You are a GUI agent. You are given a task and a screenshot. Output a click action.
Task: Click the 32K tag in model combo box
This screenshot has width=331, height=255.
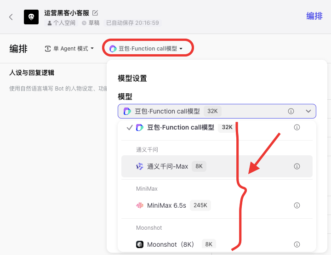(x=212, y=111)
